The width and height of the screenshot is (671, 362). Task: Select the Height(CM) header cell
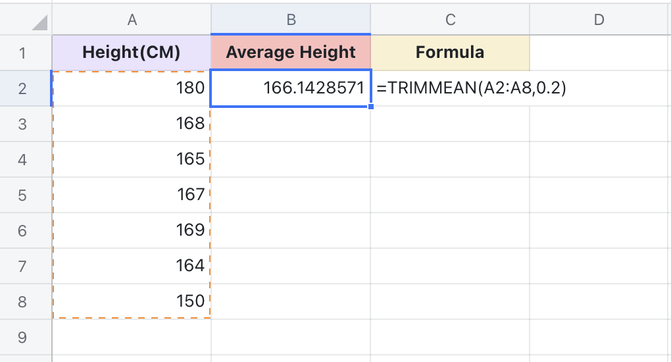[x=132, y=53]
